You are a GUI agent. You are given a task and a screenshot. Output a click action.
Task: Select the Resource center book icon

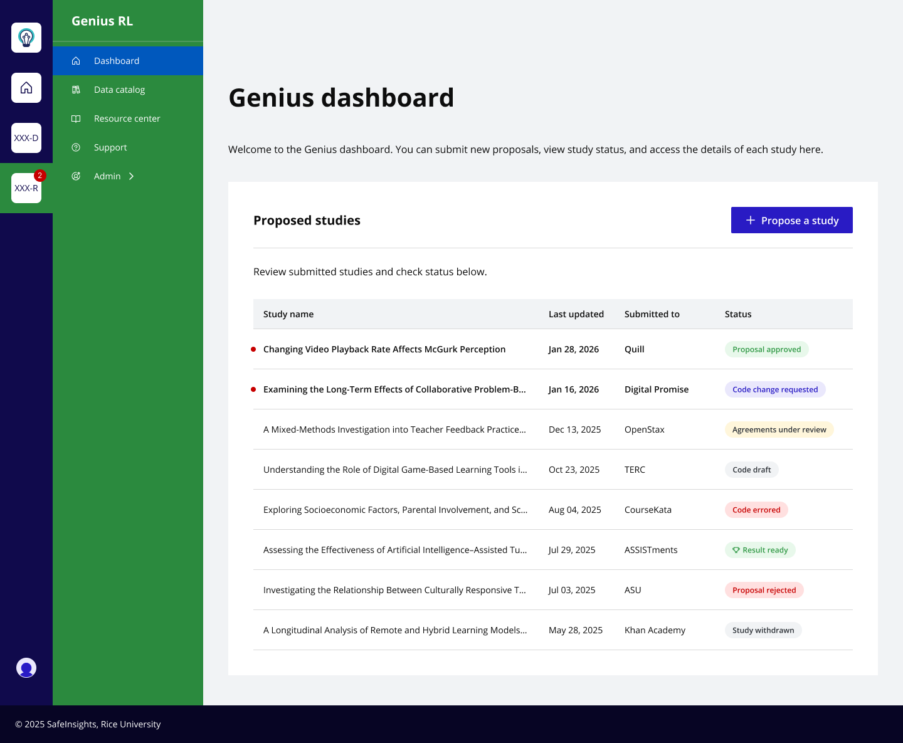76,118
